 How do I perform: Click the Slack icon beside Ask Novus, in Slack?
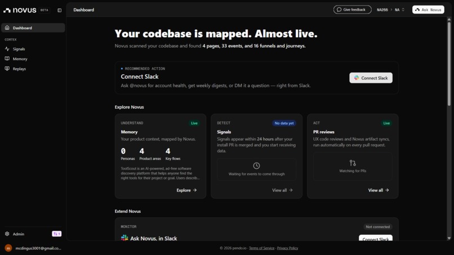tap(124, 238)
